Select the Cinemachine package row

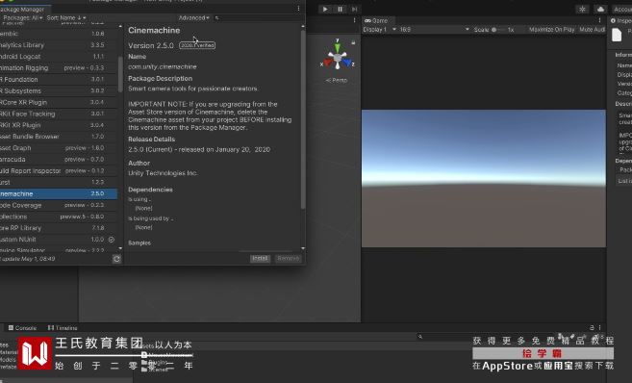(x=59, y=194)
